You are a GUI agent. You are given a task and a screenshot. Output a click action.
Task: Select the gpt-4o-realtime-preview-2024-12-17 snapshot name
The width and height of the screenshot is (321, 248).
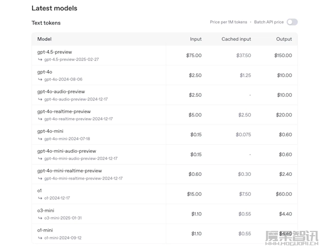[x=79, y=119]
